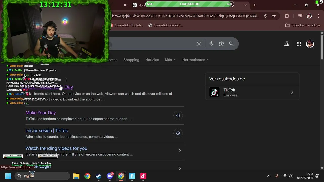Click the page scrollbar down arrow
This screenshot has height=182, width=324.
pyautogui.click(x=322, y=168)
